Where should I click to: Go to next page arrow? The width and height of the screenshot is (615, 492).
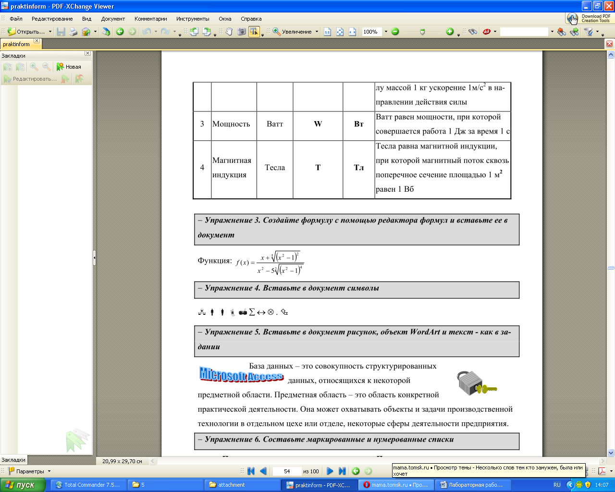[330, 471]
